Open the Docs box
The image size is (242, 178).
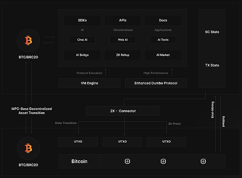pos(163,20)
